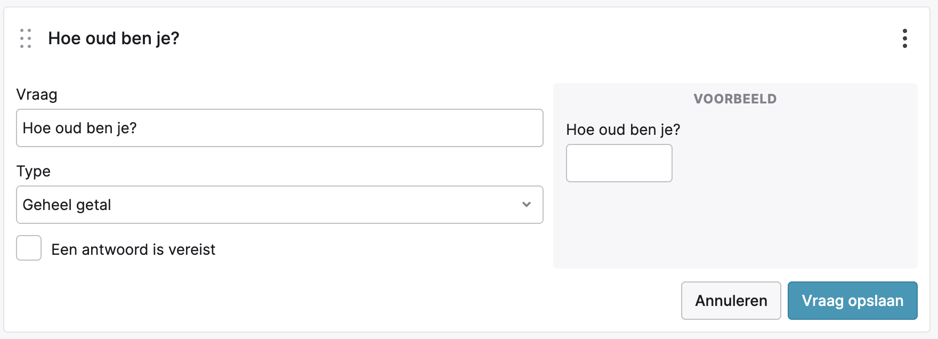938x339 pixels.
Task: Click the preview number input box
Action: [x=619, y=163]
